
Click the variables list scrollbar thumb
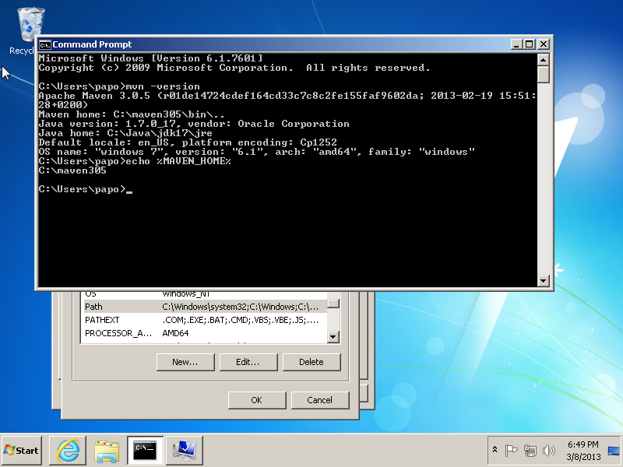(333, 304)
